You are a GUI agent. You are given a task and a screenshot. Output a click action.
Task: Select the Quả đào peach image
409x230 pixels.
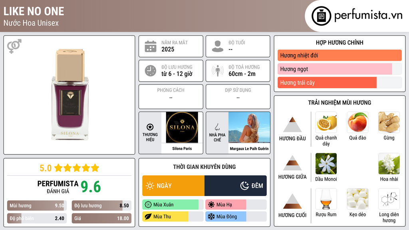[x=357, y=122]
